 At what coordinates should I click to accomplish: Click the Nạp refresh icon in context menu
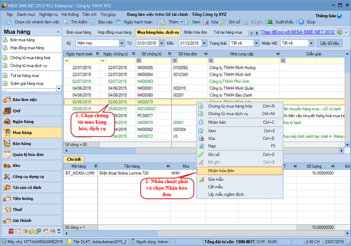[201, 146]
